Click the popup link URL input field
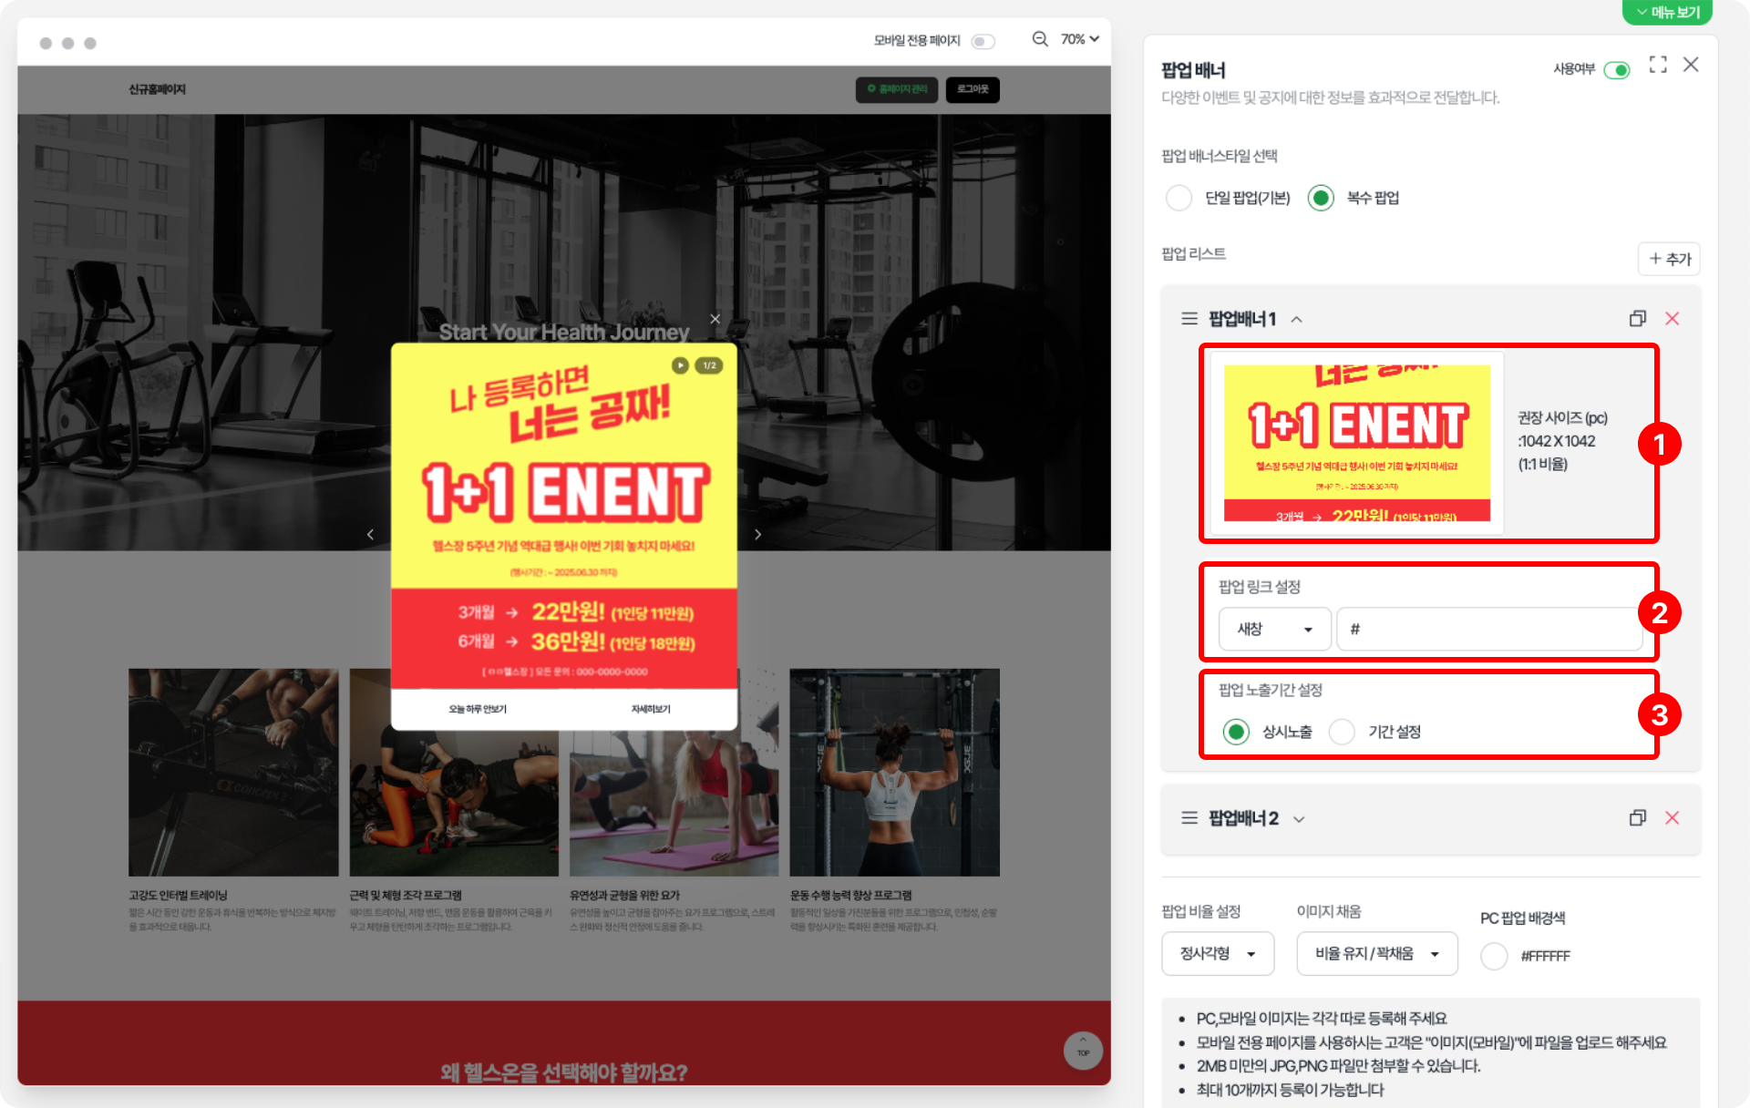 tap(1489, 629)
